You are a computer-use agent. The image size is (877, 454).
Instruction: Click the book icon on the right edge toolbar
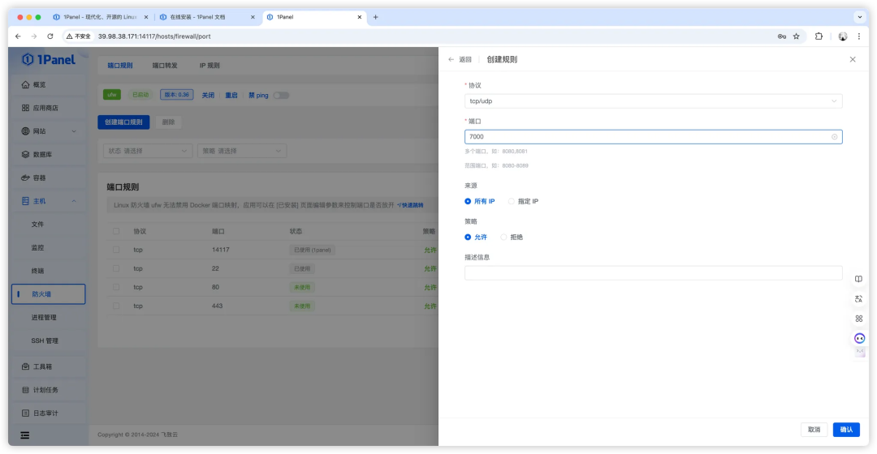(858, 279)
